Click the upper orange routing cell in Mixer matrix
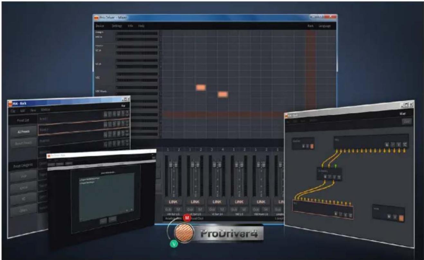The image size is (424, 260). pos(201,87)
